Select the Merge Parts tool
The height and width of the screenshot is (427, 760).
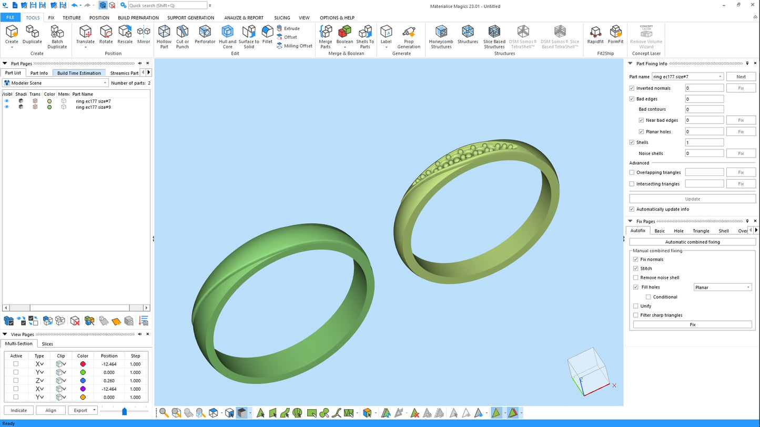[326, 37]
